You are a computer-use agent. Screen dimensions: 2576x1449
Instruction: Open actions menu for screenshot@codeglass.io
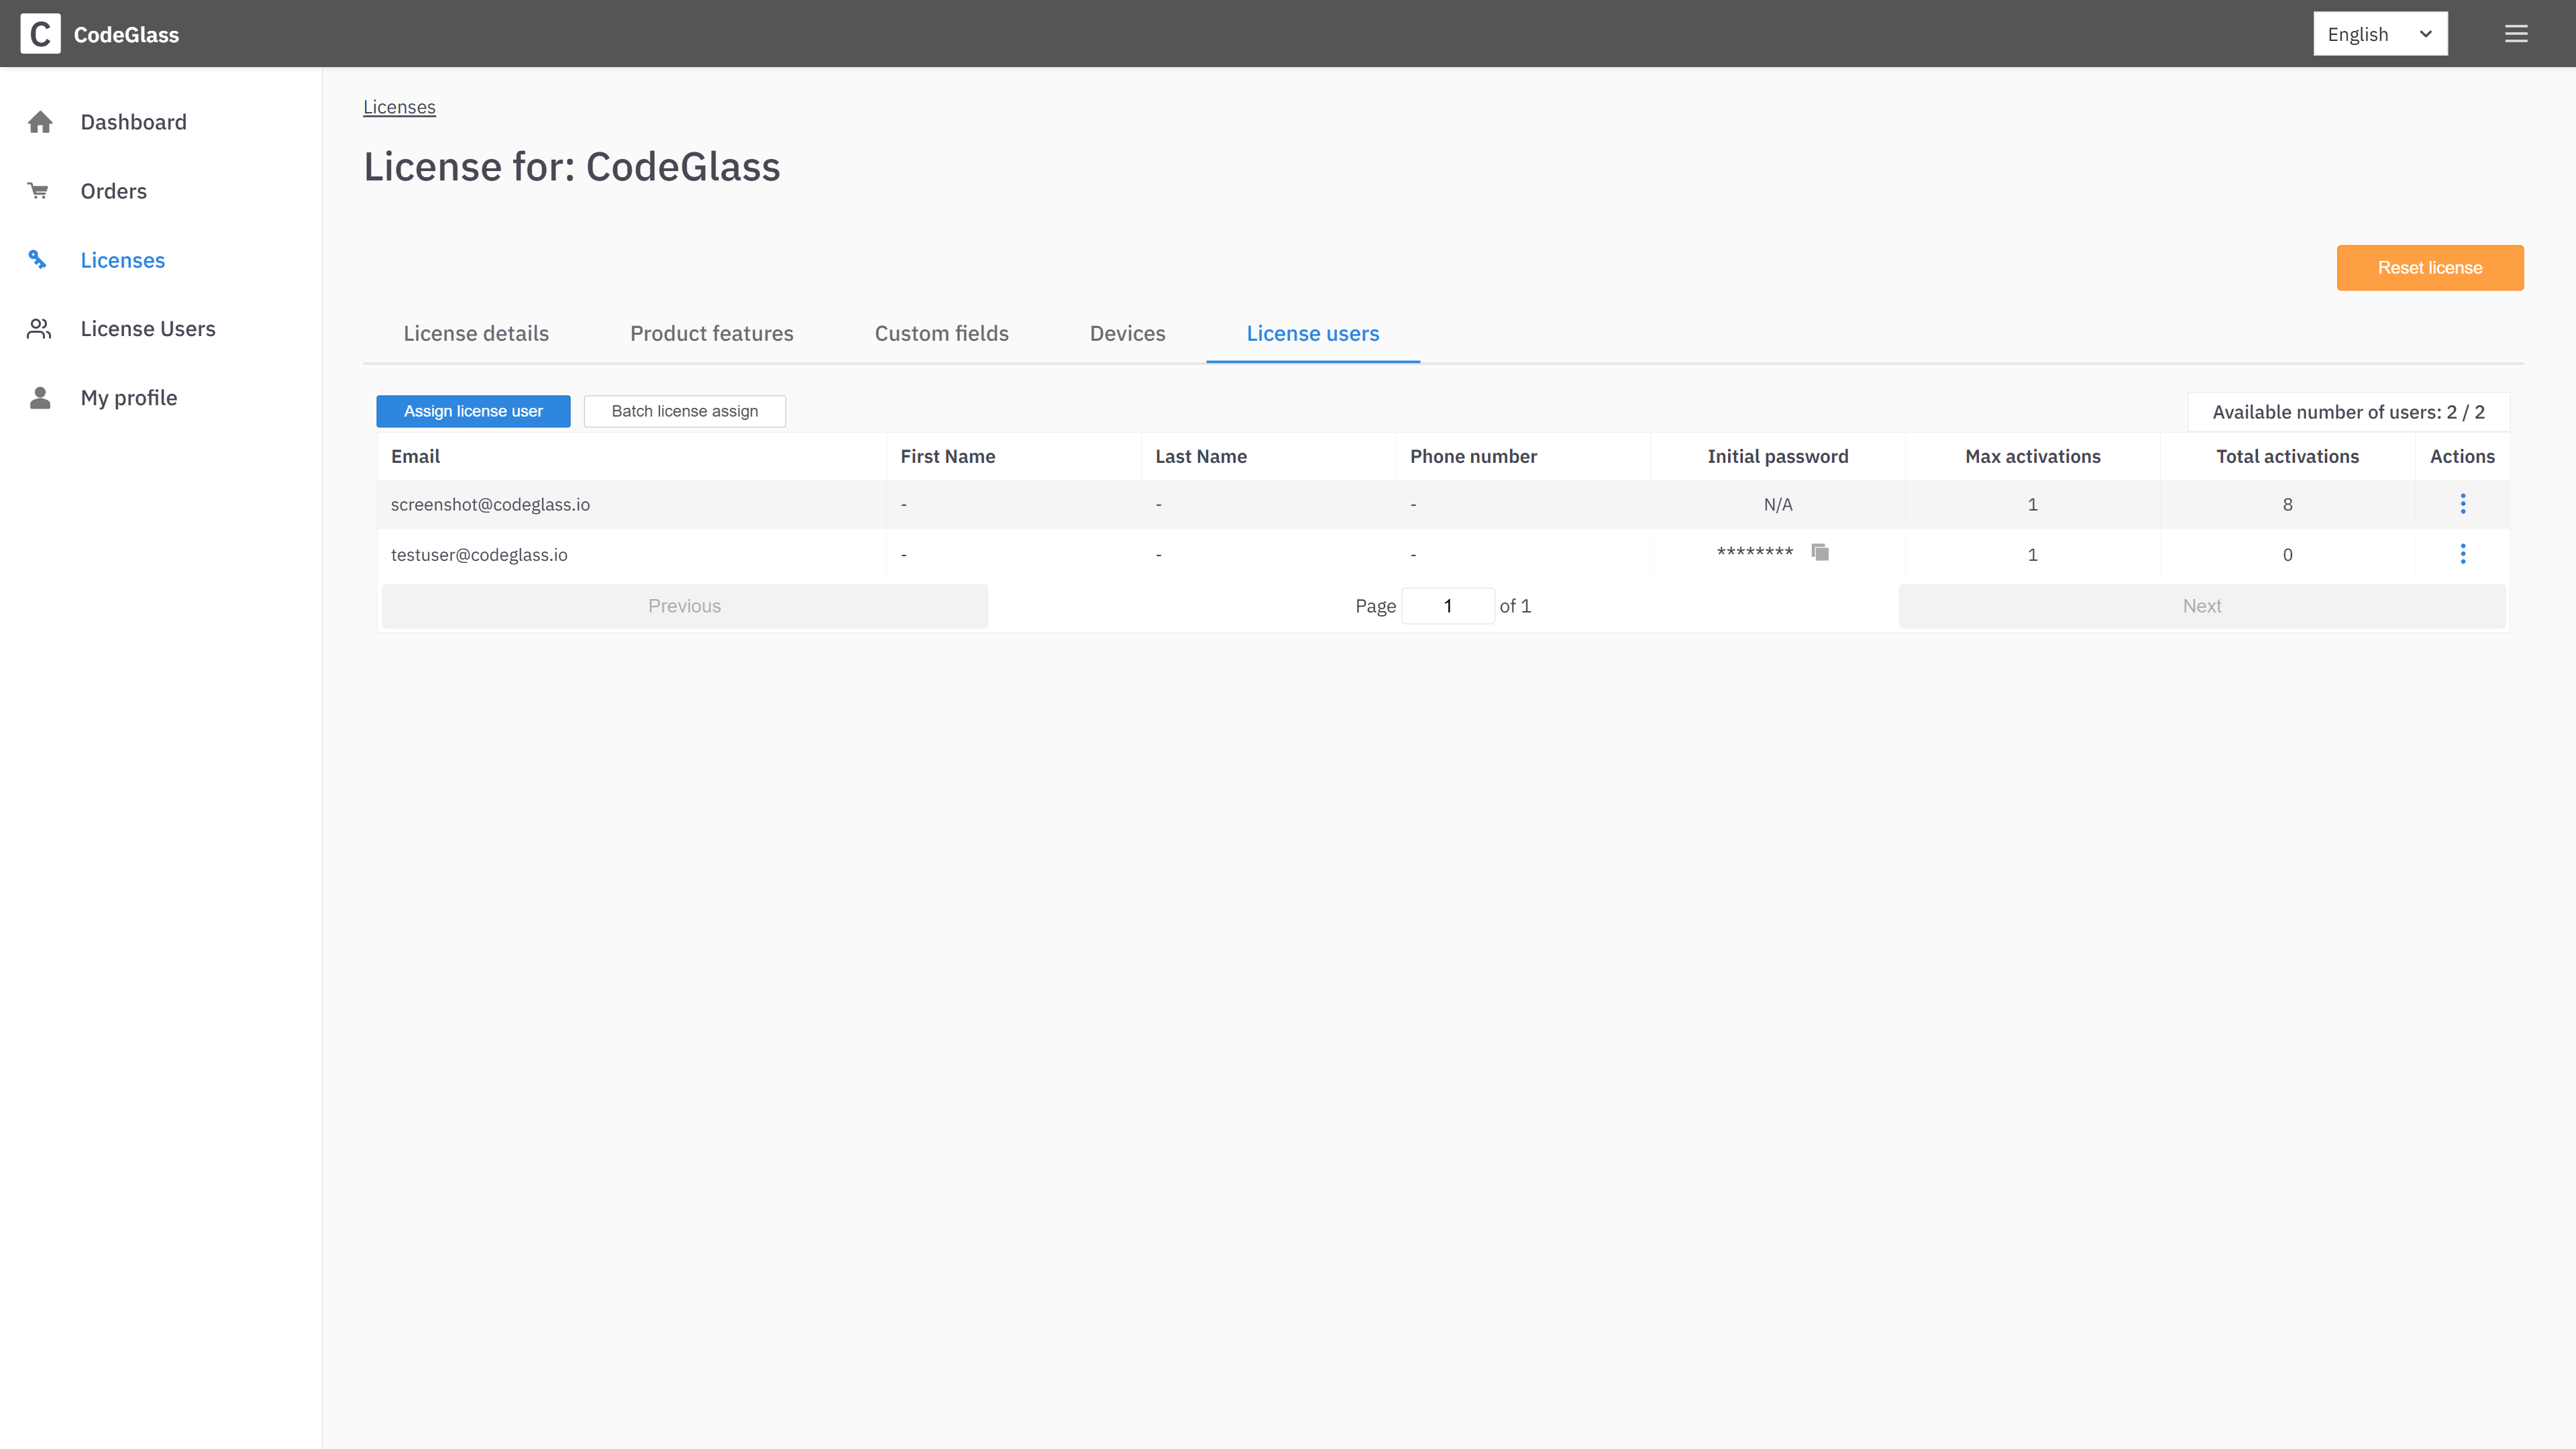(x=2463, y=504)
